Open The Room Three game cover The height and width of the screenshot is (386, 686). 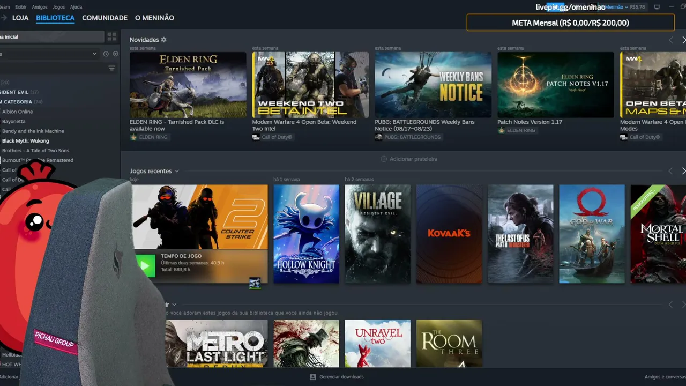(449, 344)
